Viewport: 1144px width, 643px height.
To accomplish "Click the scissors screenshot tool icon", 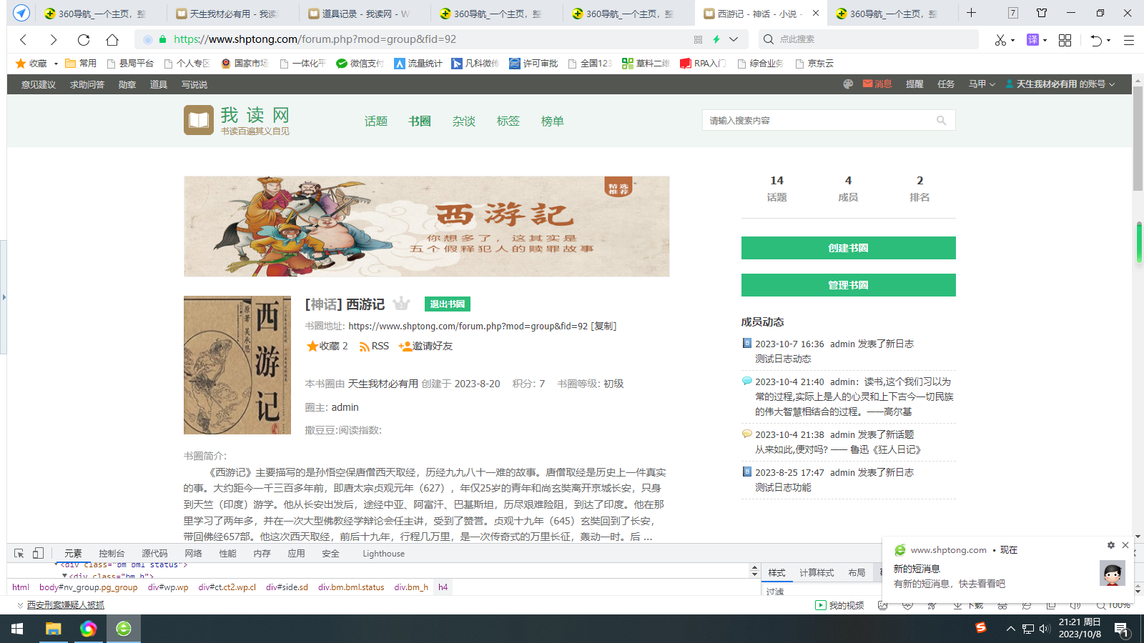I will pyautogui.click(x=1000, y=40).
